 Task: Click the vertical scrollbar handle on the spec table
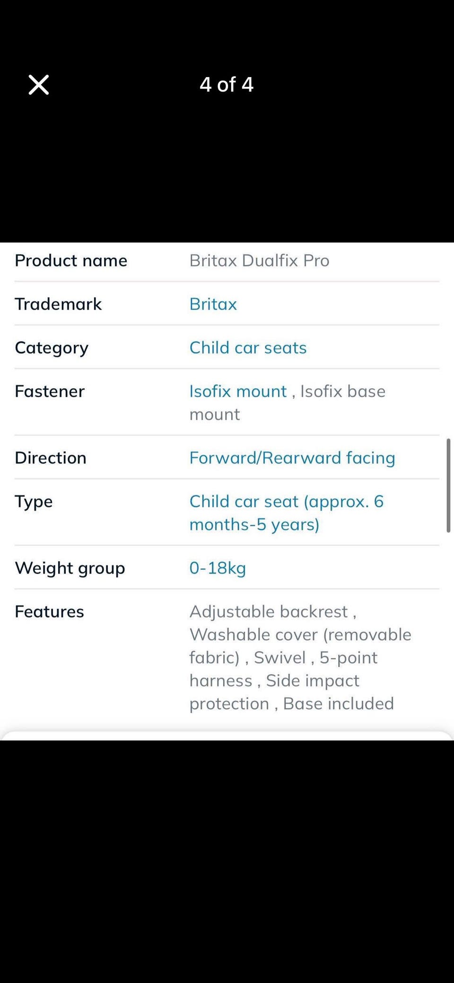tap(448, 486)
